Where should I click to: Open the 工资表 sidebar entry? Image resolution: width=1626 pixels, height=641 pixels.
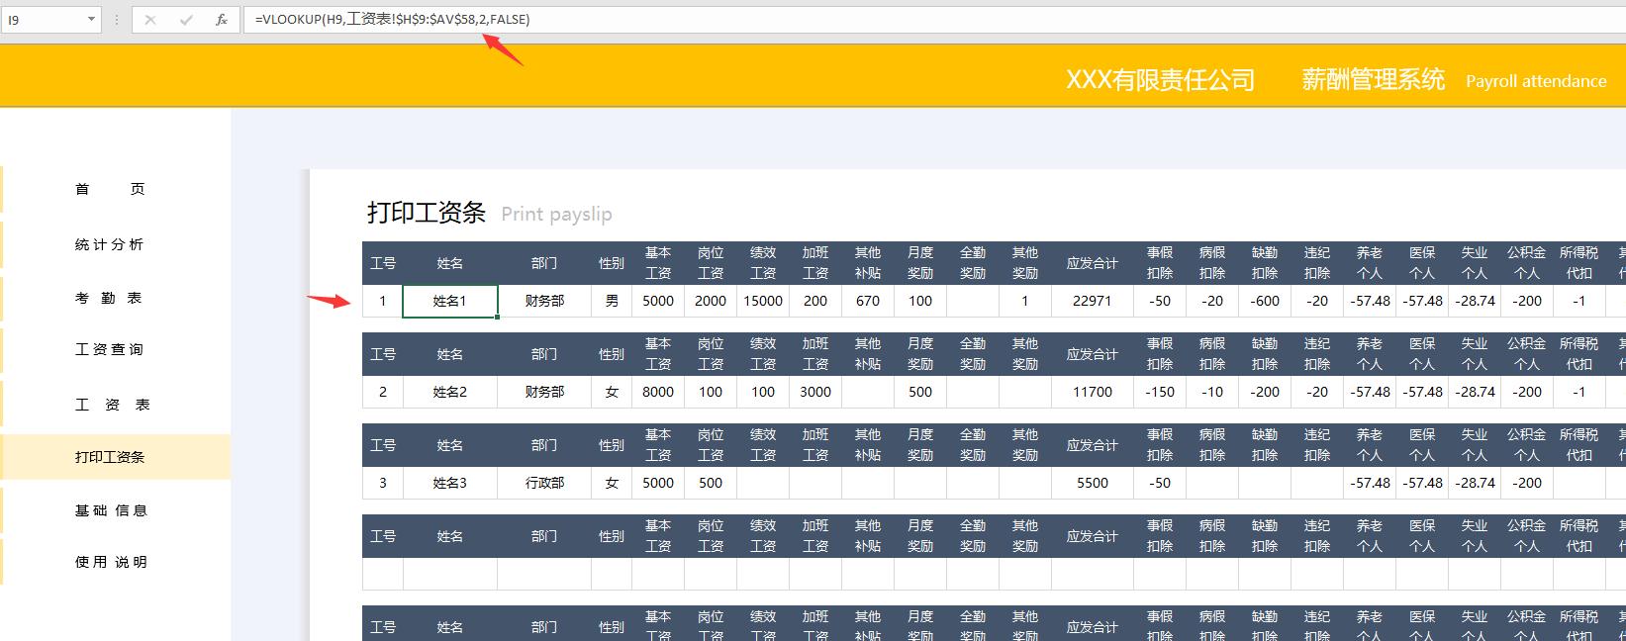tap(112, 405)
